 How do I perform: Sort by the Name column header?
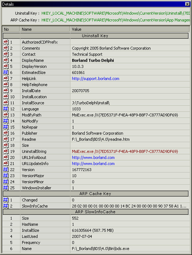tap(45, 29)
